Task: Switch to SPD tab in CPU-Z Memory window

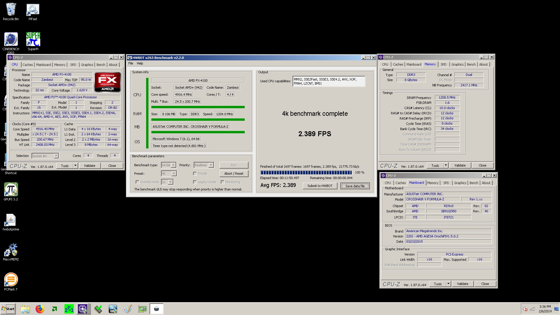Action: click(x=444, y=64)
